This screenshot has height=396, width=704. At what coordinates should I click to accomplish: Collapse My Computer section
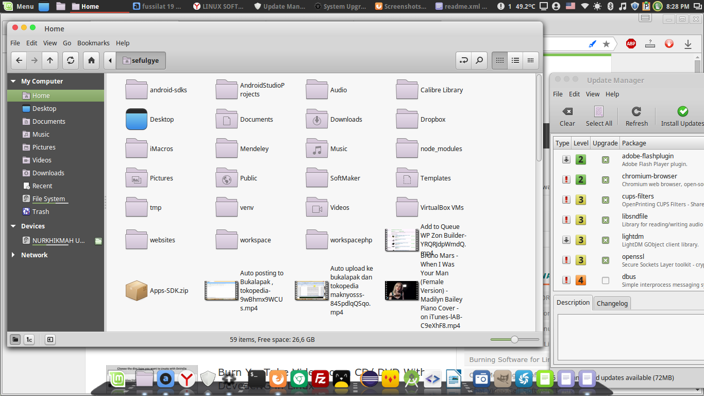tap(13, 81)
